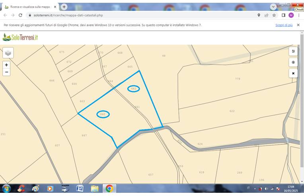
Task: Share this page from address bar
Action: (266, 15)
